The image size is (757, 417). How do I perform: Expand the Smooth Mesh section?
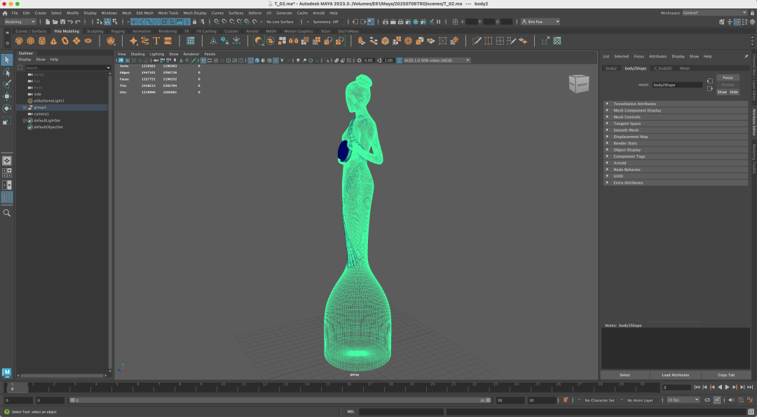626,130
